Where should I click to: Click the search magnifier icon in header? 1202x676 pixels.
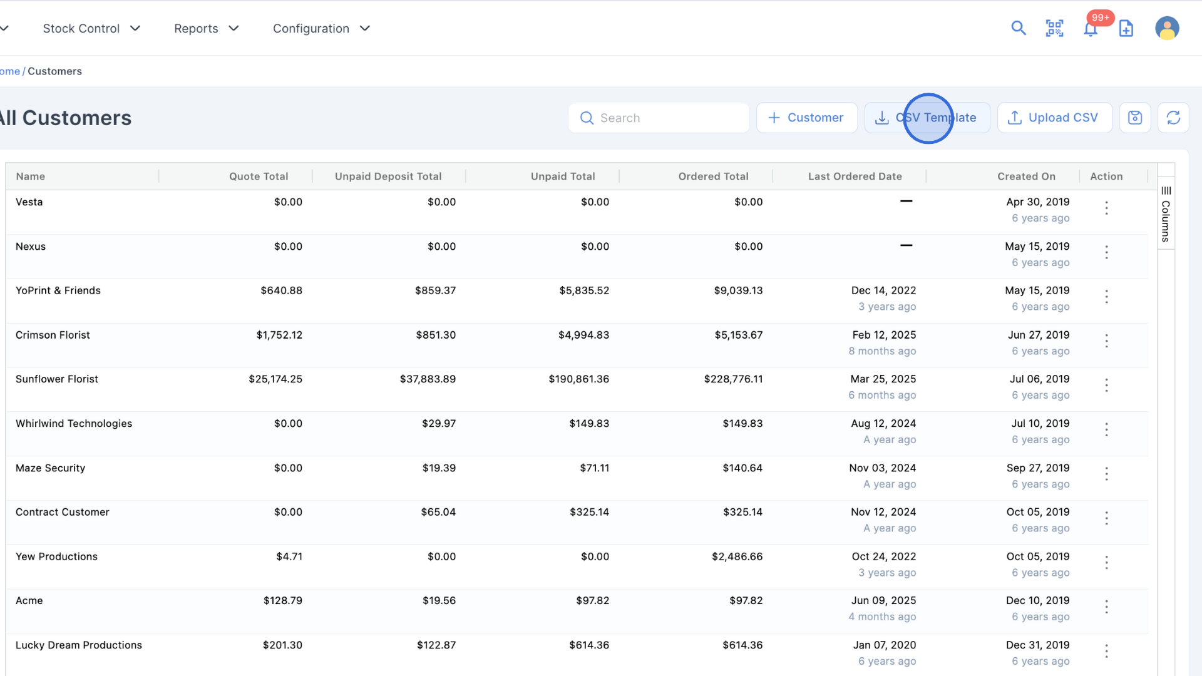[1019, 28]
